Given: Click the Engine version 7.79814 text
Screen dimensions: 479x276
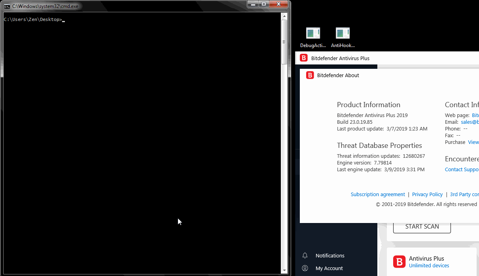Looking at the screenshot, I should pyautogui.click(x=364, y=163).
